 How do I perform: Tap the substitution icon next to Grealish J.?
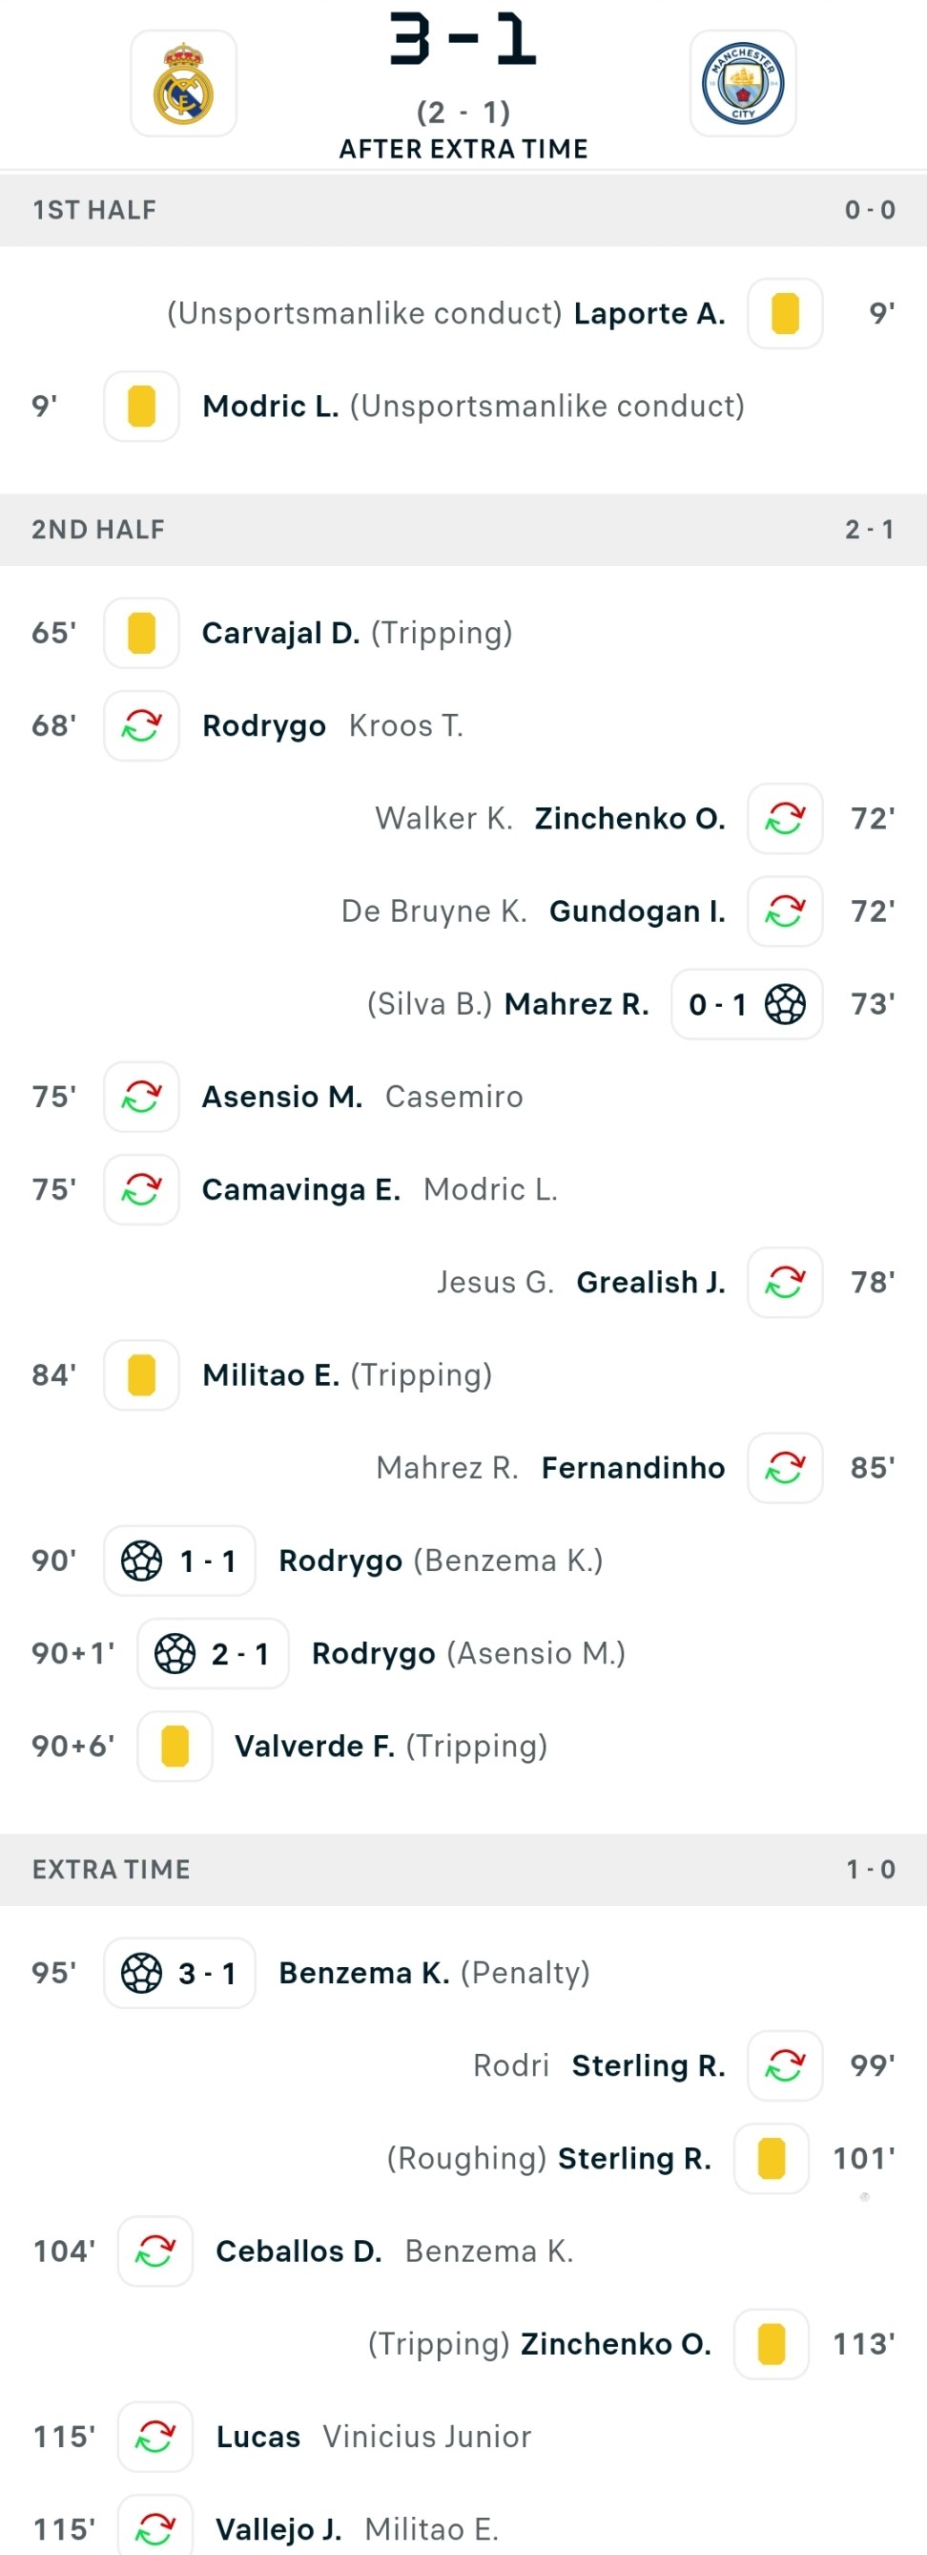[785, 1283]
